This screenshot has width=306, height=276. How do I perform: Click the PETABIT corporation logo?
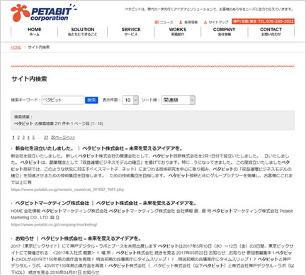[x=44, y=13]
